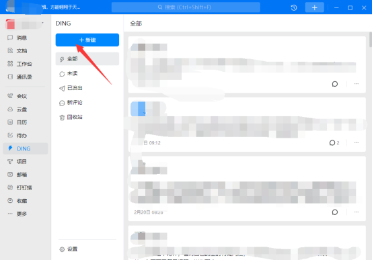
Task: Open the 云盘 cloud drive
Action: (17, 109)
